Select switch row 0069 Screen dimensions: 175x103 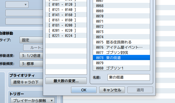(x=121, y=11)
